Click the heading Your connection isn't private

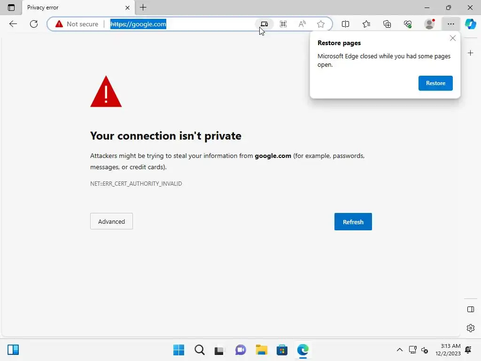click(x=166, y=136)
